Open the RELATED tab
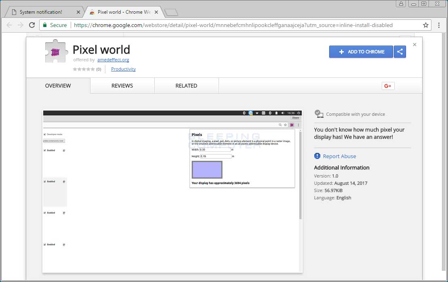The image size is (448, 282). [x=186, y=86]
